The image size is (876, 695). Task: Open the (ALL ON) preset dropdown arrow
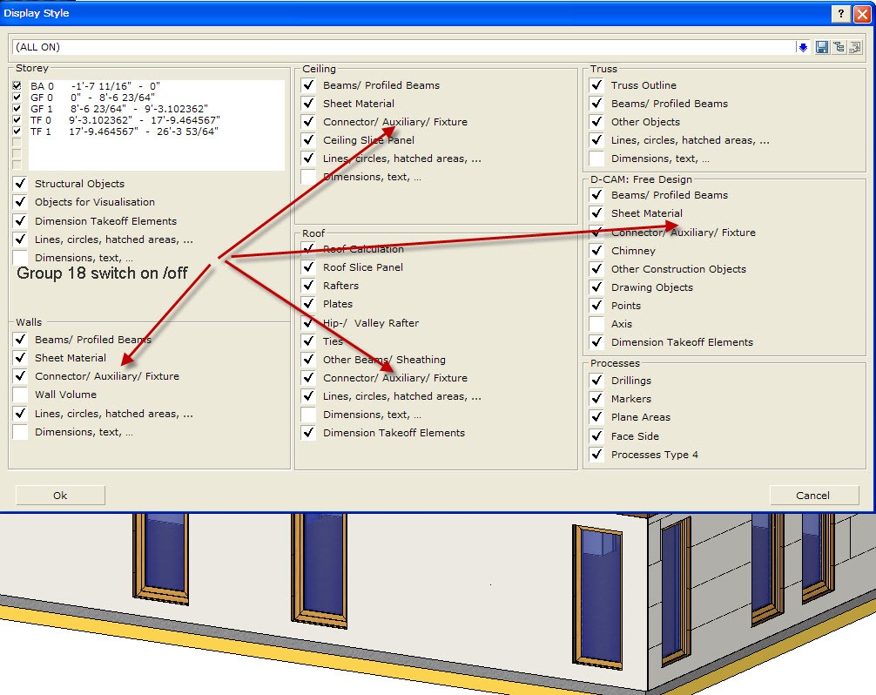click(803, 47)
